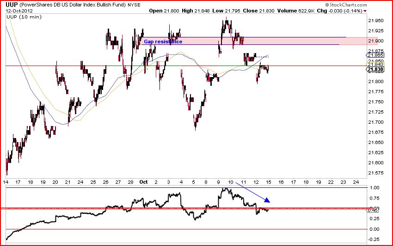The image size is (393, 246).
Task: Click the Volume 622.9K reading
Action: pyautogui.click(x=296, y=11)
